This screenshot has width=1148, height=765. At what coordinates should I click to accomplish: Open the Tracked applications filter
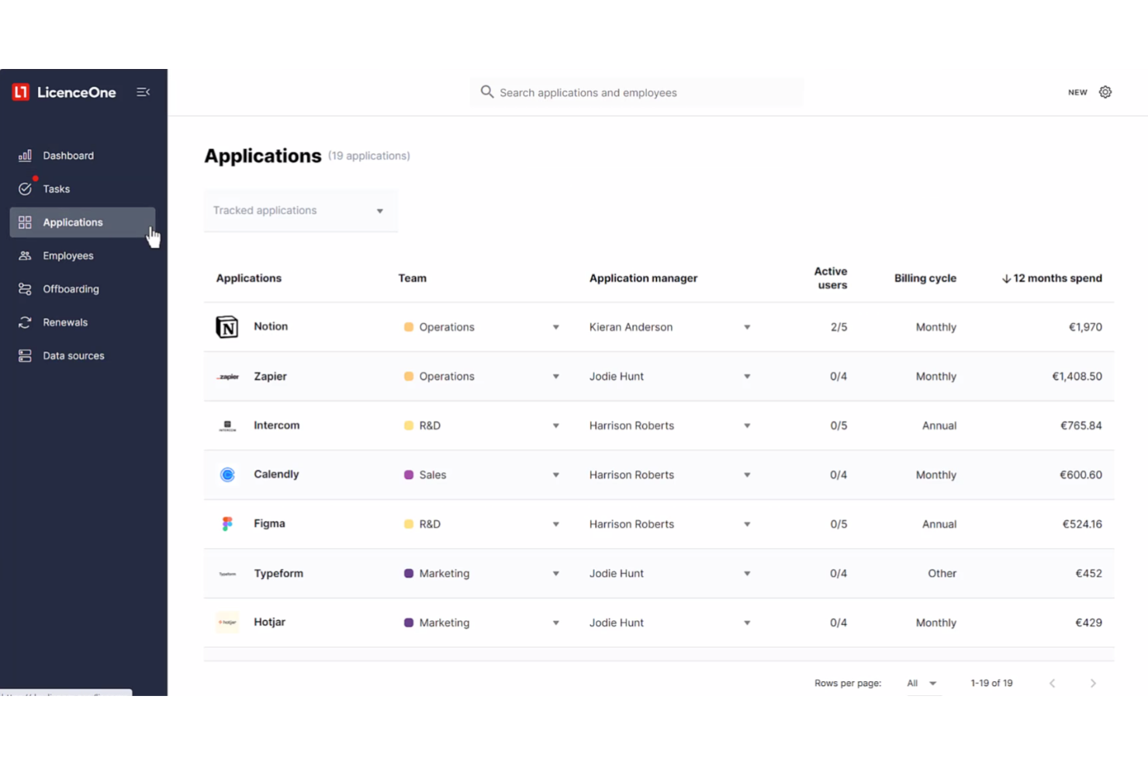pos(301,210)
